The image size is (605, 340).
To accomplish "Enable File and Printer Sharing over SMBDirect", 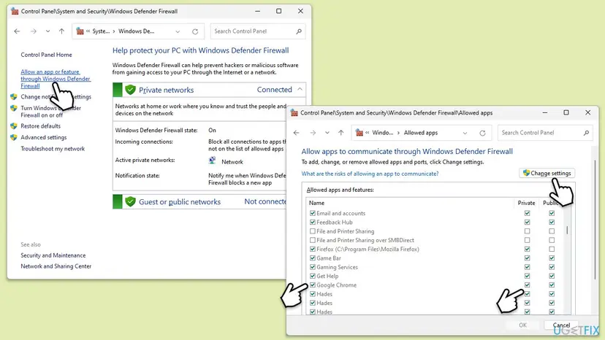I will (313, 240).
